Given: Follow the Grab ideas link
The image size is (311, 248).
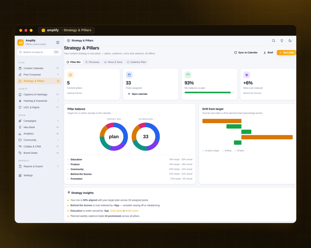Looking at the screenshot, I should [116, 211].
